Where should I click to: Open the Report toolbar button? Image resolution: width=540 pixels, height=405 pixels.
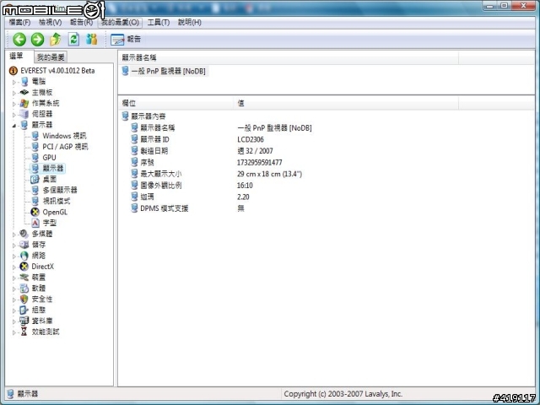pos(126,40)
